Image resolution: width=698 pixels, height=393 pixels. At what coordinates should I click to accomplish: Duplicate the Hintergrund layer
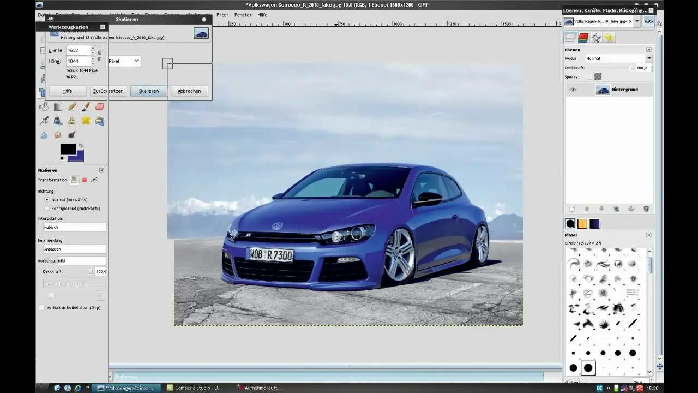(616, 209)
